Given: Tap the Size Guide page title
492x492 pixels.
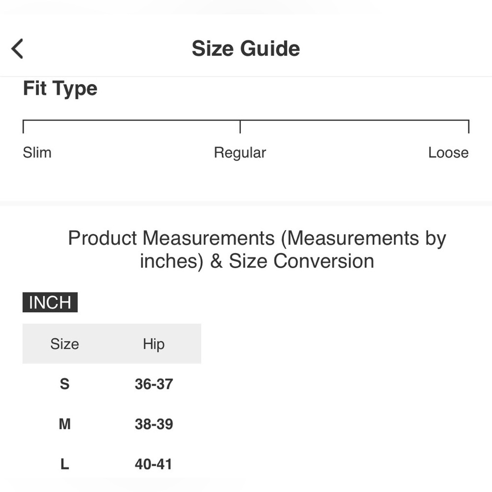Looking at the screenshot, I should (246, 49).
